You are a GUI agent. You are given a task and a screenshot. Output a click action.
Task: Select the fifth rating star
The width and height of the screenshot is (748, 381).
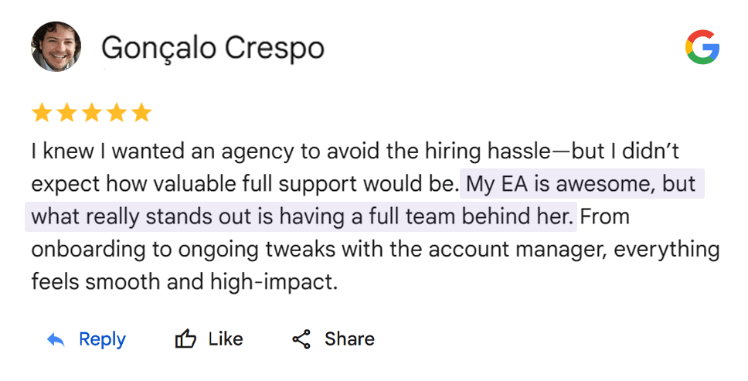[141, 114]
